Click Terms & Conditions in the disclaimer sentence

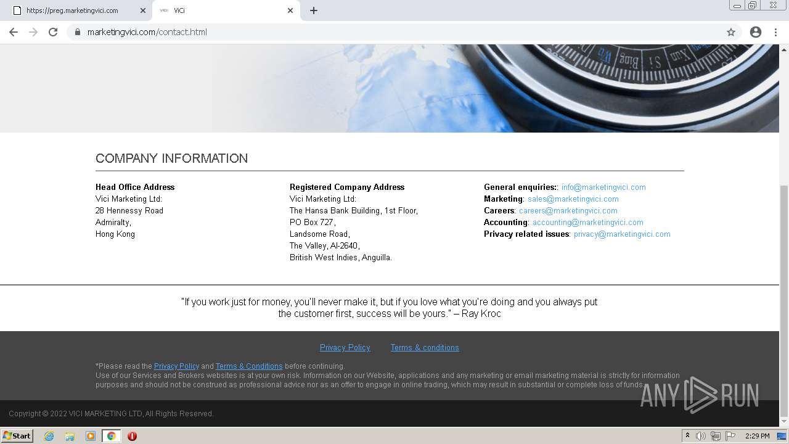(249, 366)
